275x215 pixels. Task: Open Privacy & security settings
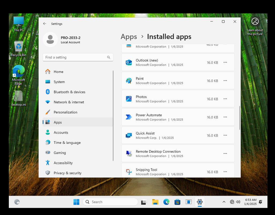[78, 173]
